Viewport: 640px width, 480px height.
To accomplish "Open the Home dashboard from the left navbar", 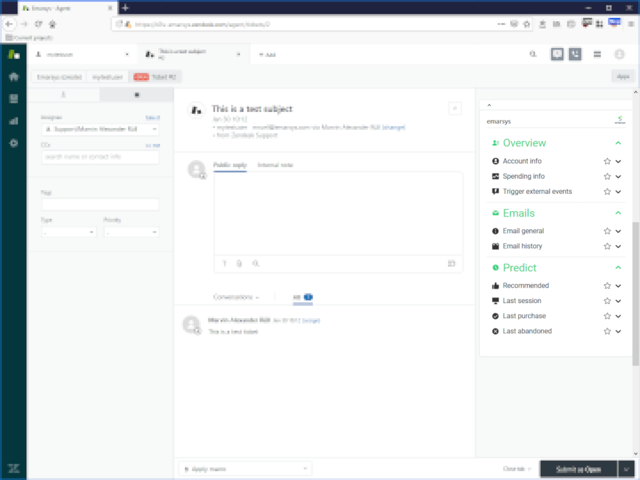I will click(x=14, y=76).
